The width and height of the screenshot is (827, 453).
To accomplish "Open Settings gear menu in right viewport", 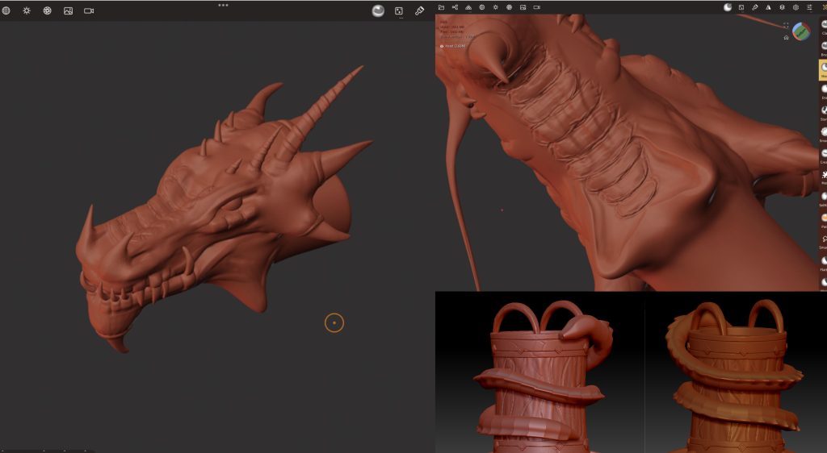I will [x=796, y=7].
